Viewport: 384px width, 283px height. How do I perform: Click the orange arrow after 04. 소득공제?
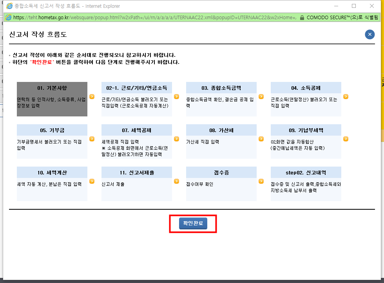pyautogui.click(x=346, y=96)
